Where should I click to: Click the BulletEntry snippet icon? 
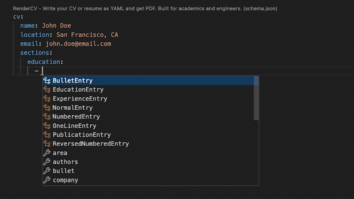(x=47, y=80)
